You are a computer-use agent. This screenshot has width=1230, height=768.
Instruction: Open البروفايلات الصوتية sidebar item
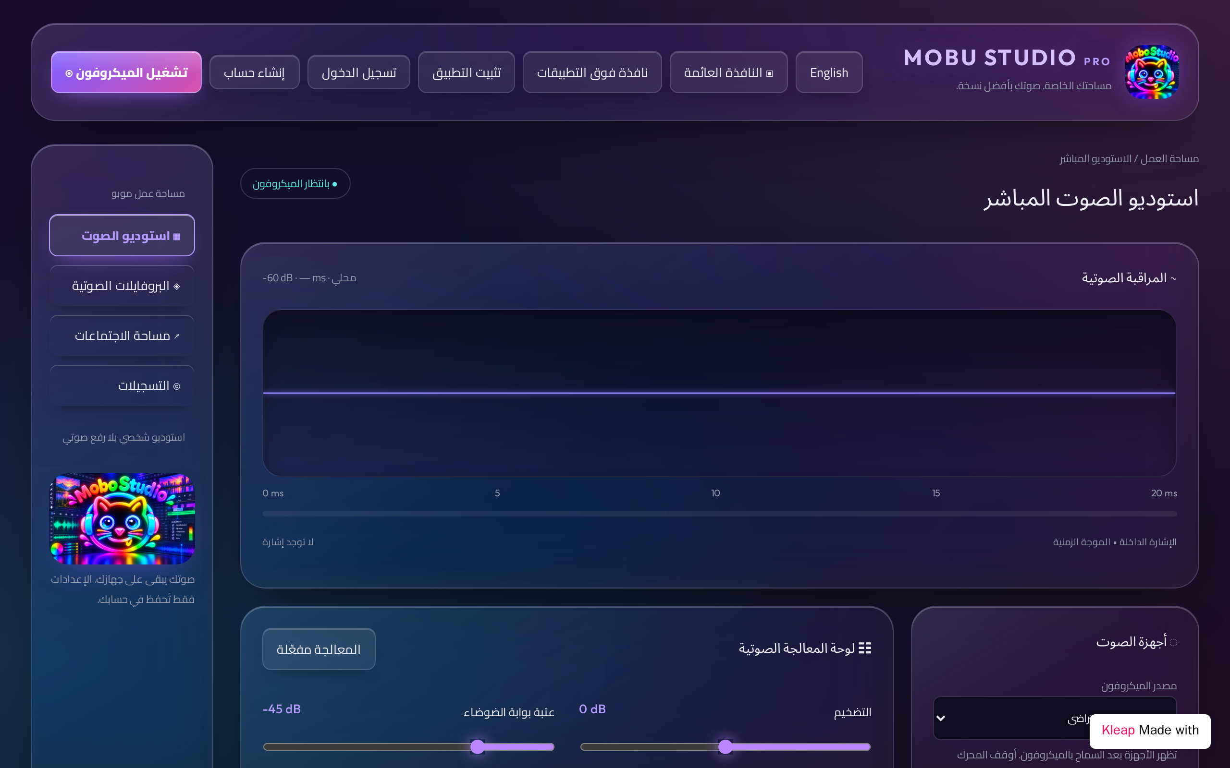click(122, 286)
